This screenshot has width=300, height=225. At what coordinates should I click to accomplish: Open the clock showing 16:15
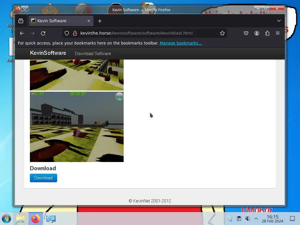point(272,219)
